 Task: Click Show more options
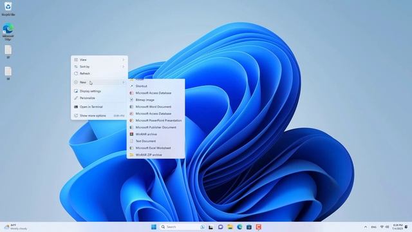click(99, 115)
